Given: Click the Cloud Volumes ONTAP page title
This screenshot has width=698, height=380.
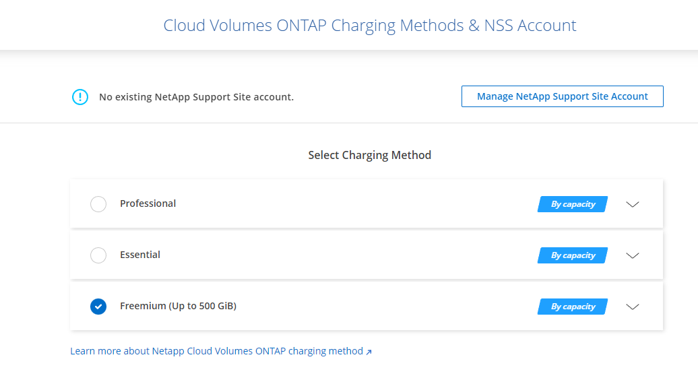Looking at the screenshot, I should tap(369, 26).
